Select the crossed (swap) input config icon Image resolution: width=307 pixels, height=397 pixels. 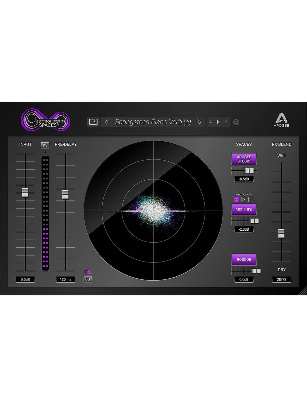(x=251, y=200)
